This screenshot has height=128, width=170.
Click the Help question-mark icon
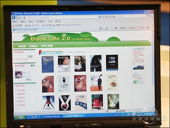[x=148, y=28]
